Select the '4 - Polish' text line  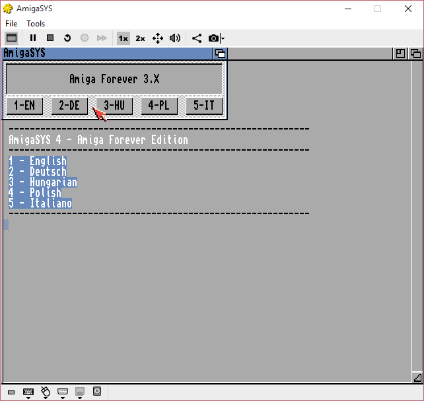click(35, 193)
